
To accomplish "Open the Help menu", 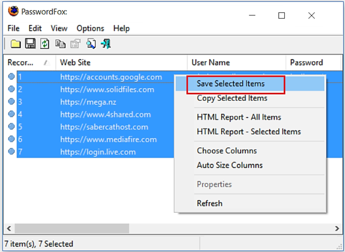I will (122, 28).
